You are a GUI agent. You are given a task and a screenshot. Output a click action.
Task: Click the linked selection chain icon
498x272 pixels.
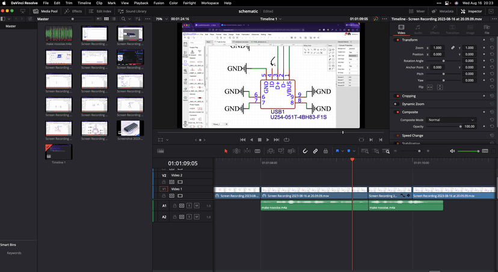tap(315, 151)
